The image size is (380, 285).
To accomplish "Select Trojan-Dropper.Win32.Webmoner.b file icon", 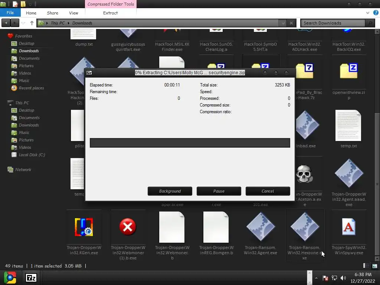I will (x=172, y=227).
